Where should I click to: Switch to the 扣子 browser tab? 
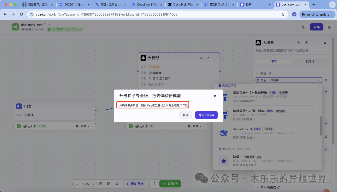(256, 4)
